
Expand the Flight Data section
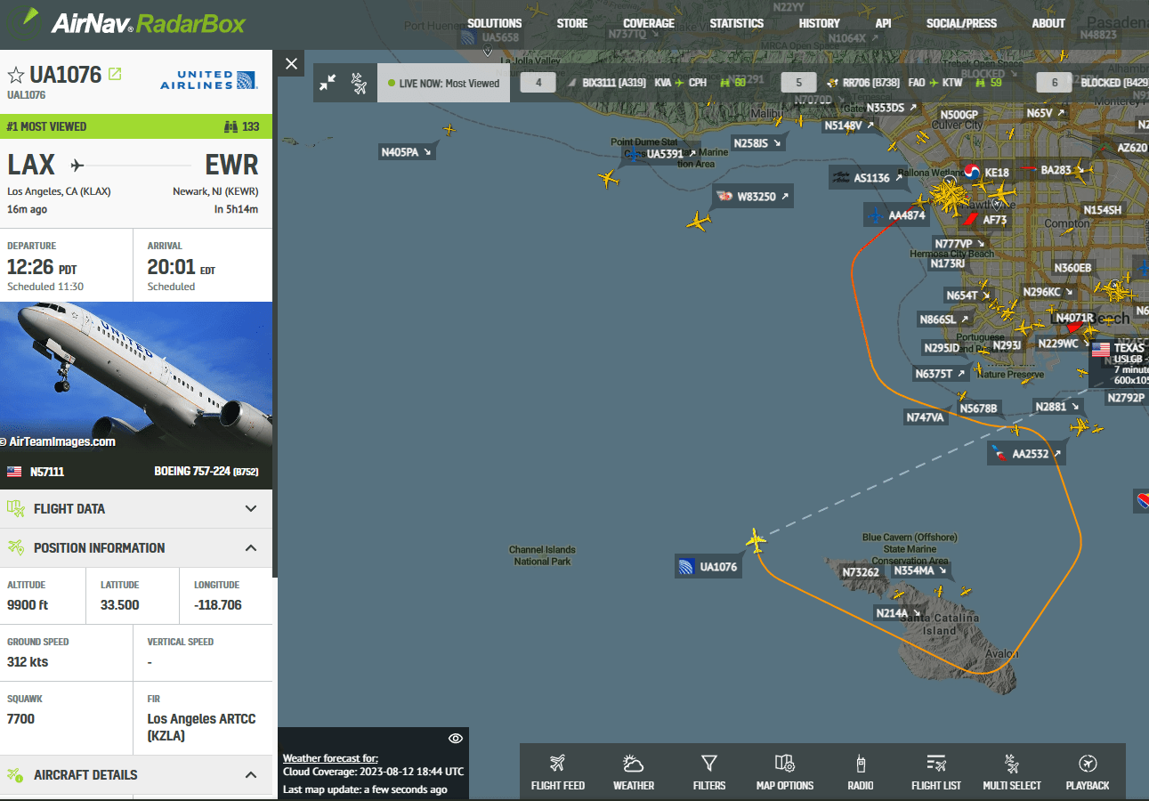(x=136, y=509)
